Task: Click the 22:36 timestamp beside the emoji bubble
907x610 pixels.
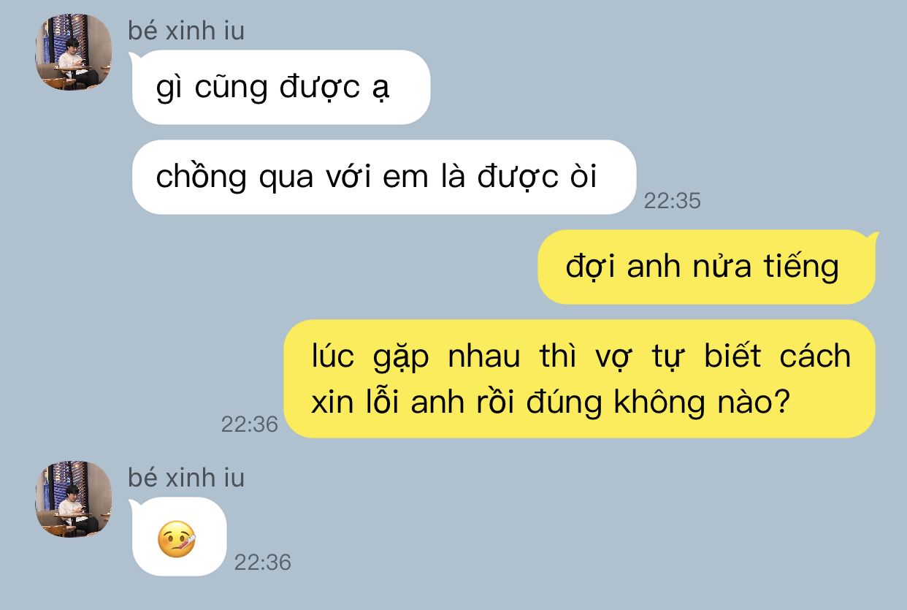Action: click(263, 562)
